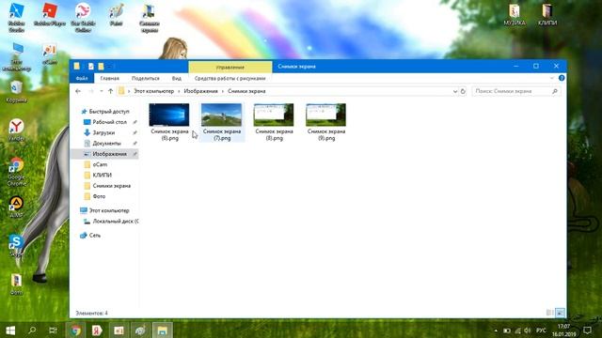The image size is (602, 338).
Task: Open the Вид ribbon tab
Action: click(177, 78)
